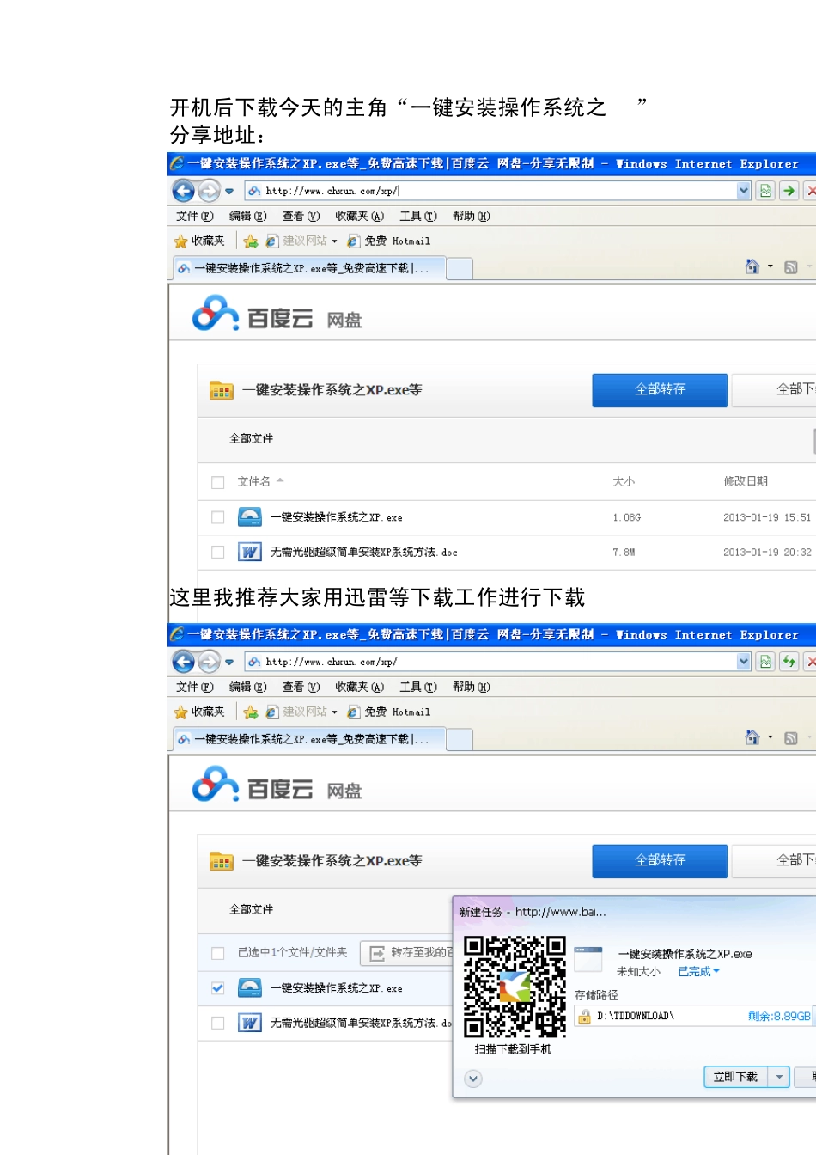Viewport: 816px width, 1155px height.
Task: Click Home icon in lower browser window
Action: tap(752, 737)
